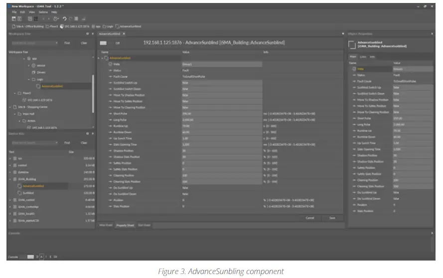This screenshot has width=443, height=278.
Task: Click the device icon before 192.168.1.125:1876 in breadcrumb
Action: (62, 26)
